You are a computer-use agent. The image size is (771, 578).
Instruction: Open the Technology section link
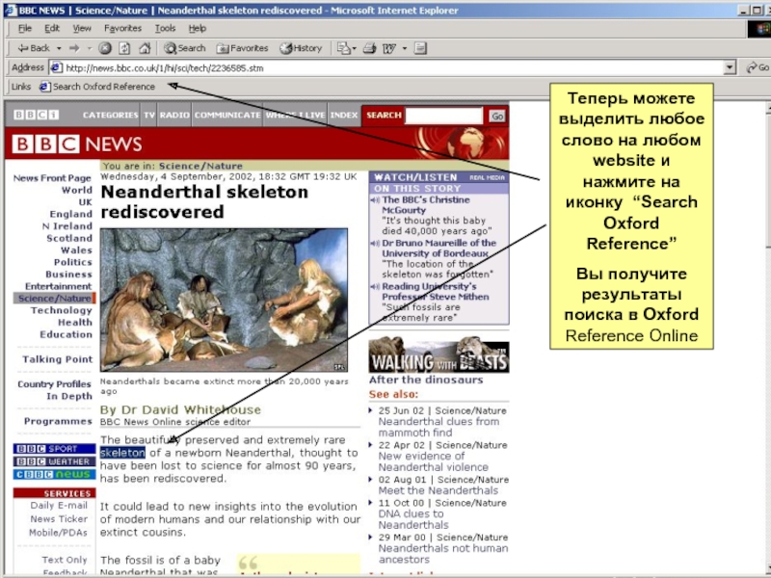pyautogui.click(x=62, y=310)
